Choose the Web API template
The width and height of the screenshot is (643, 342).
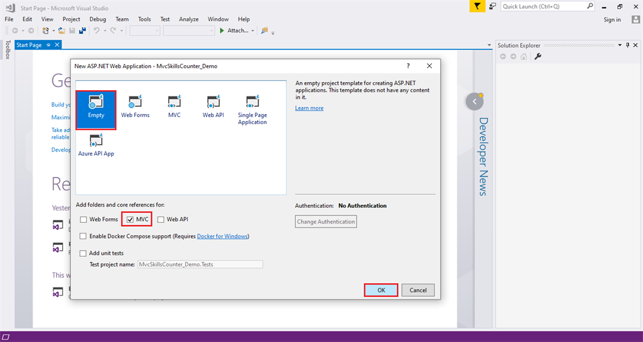213,107
